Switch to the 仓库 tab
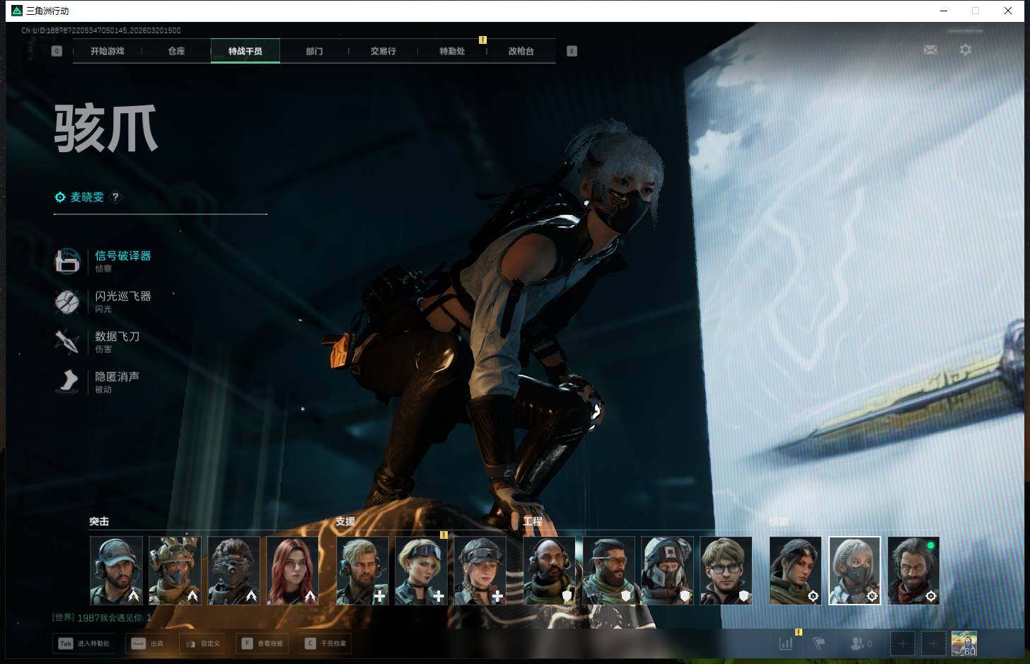 point(176,51)
